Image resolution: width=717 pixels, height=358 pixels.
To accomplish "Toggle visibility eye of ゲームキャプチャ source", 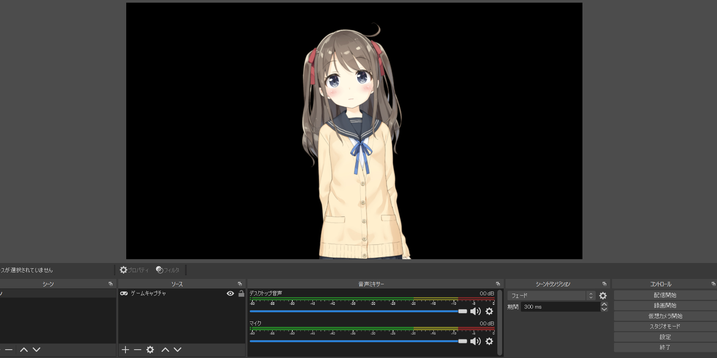I will coord(230,293).
